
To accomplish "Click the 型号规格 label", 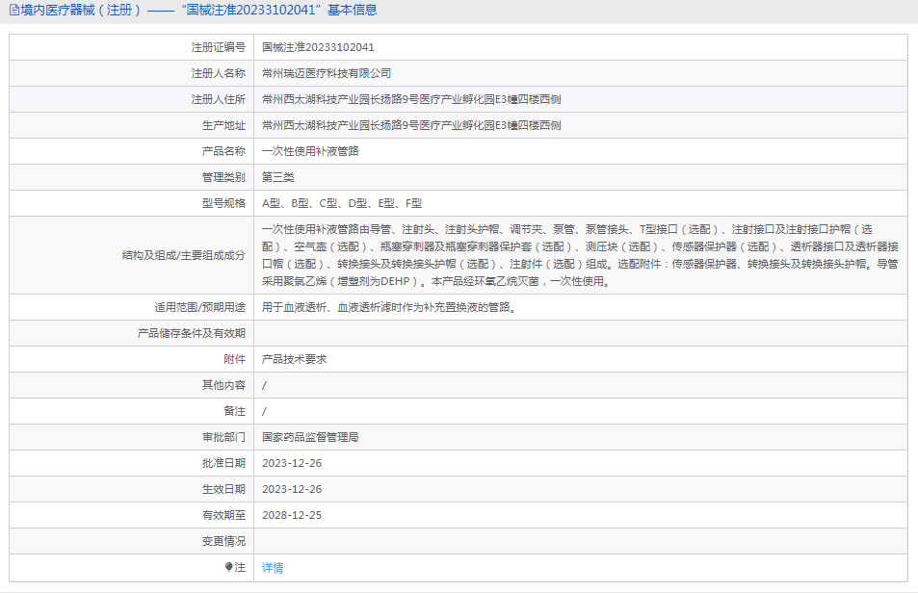I will tap(223, 203).
